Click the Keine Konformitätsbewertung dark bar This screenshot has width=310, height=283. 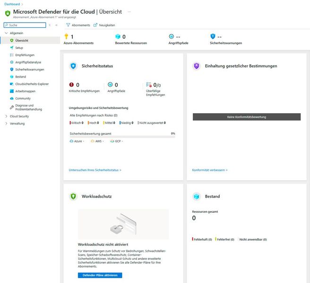click(x=247, y=117)
